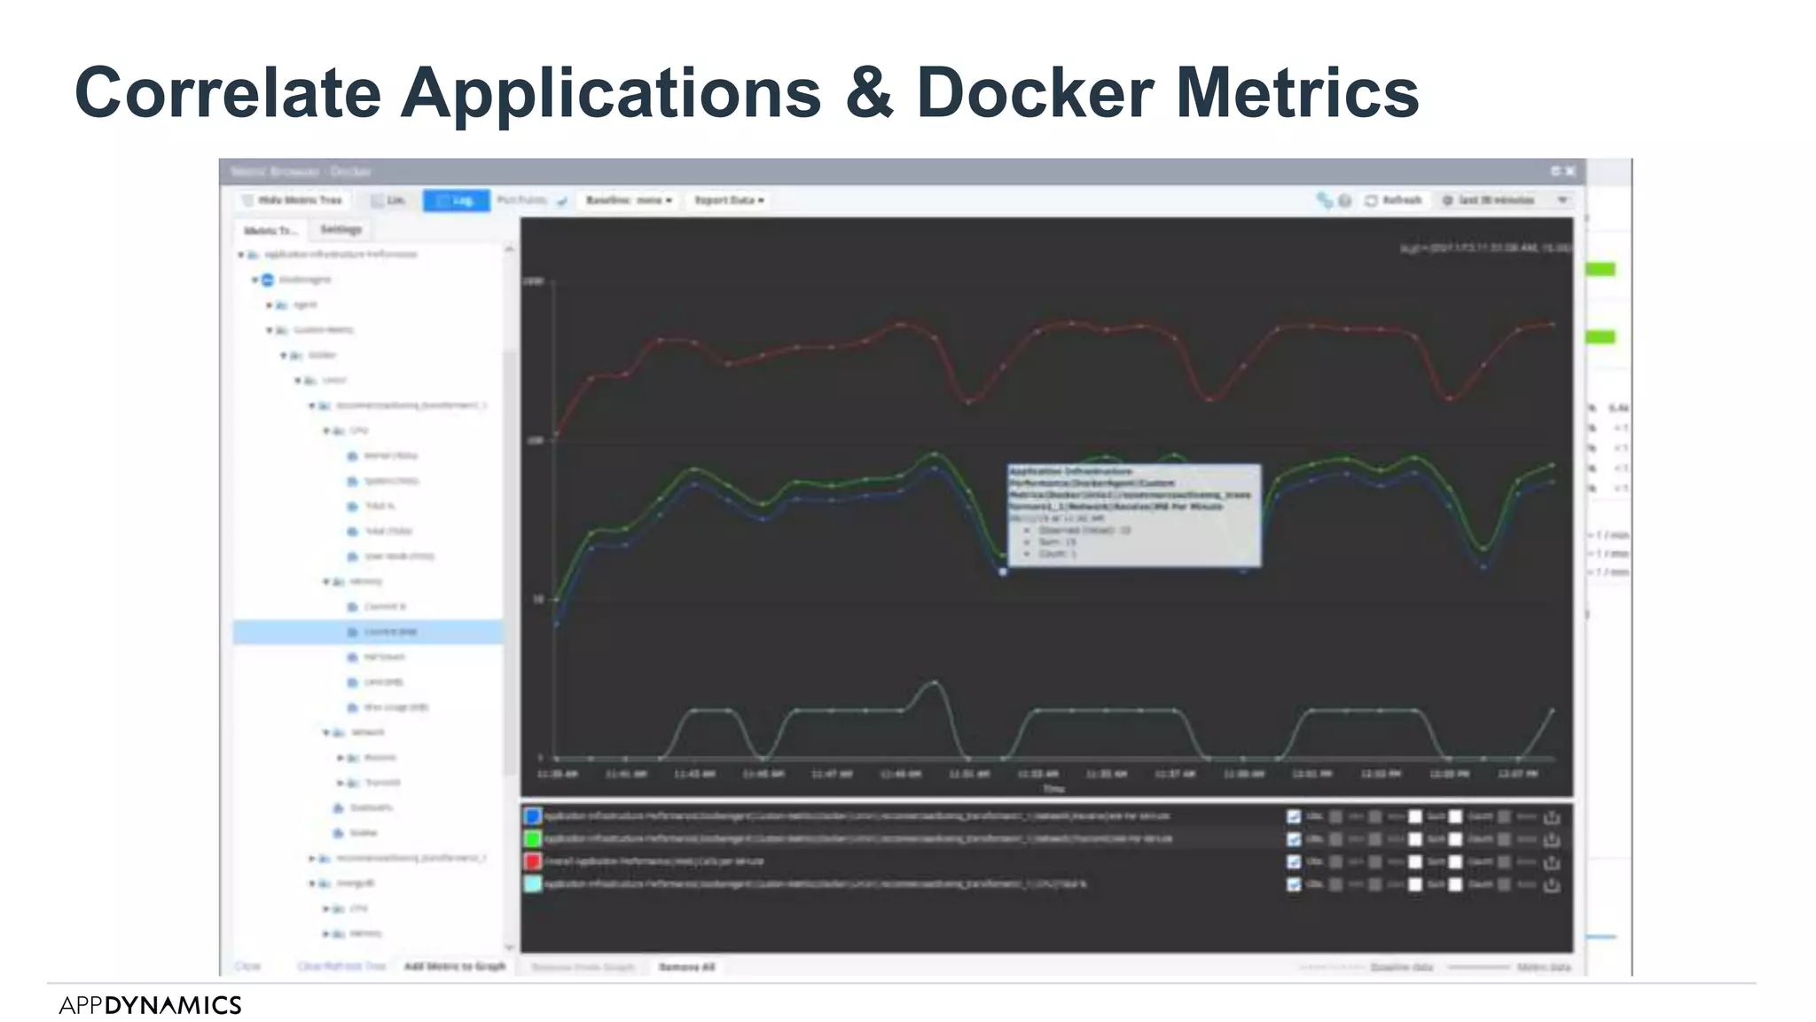The image size is (1816, 1022).
Task: Click the DockerAgent node icon in tree
Action: pos(268,279)
